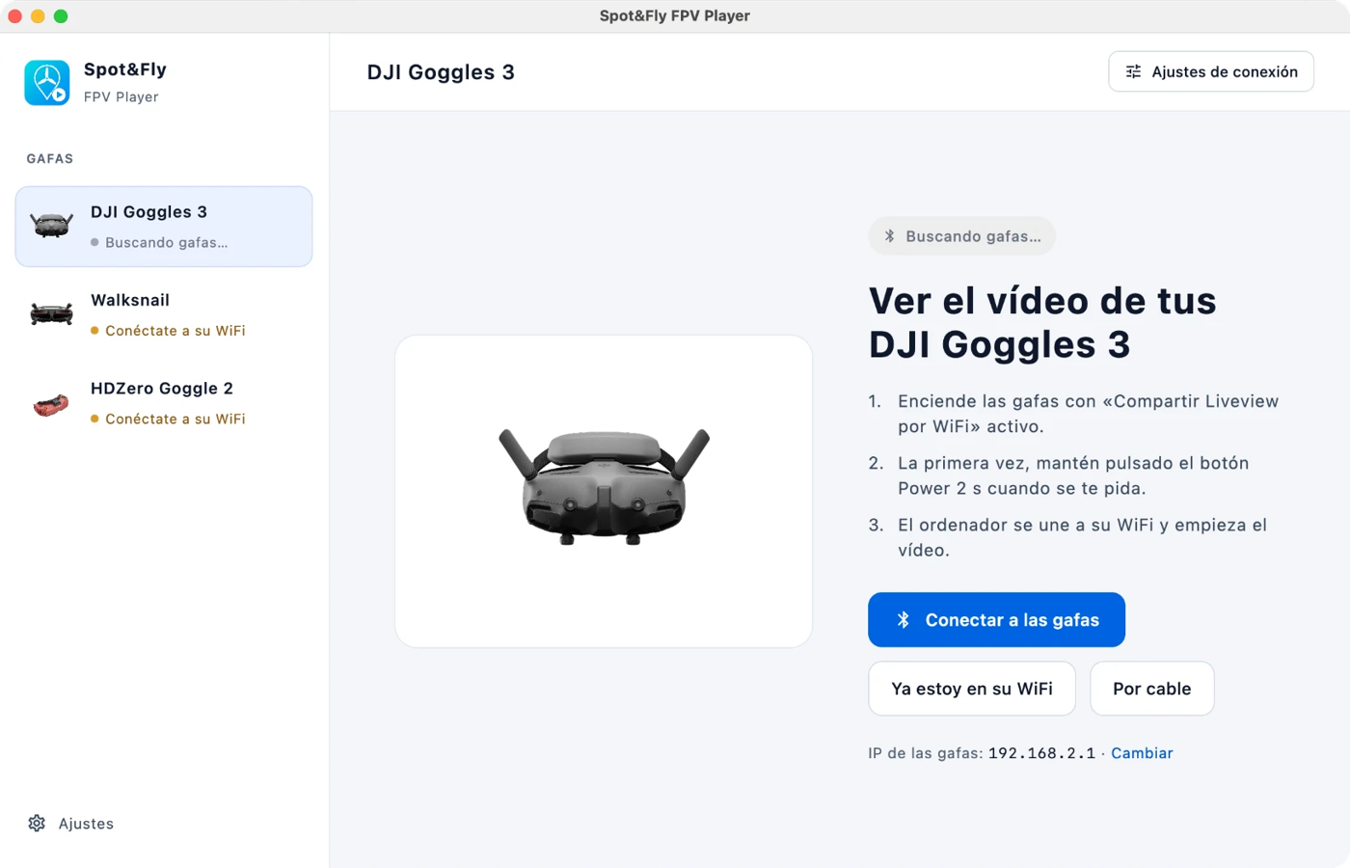Click step 1 'Enciende las gafas' instruction
This screenshot has width=1350, height=868.
pos(1088,414)
